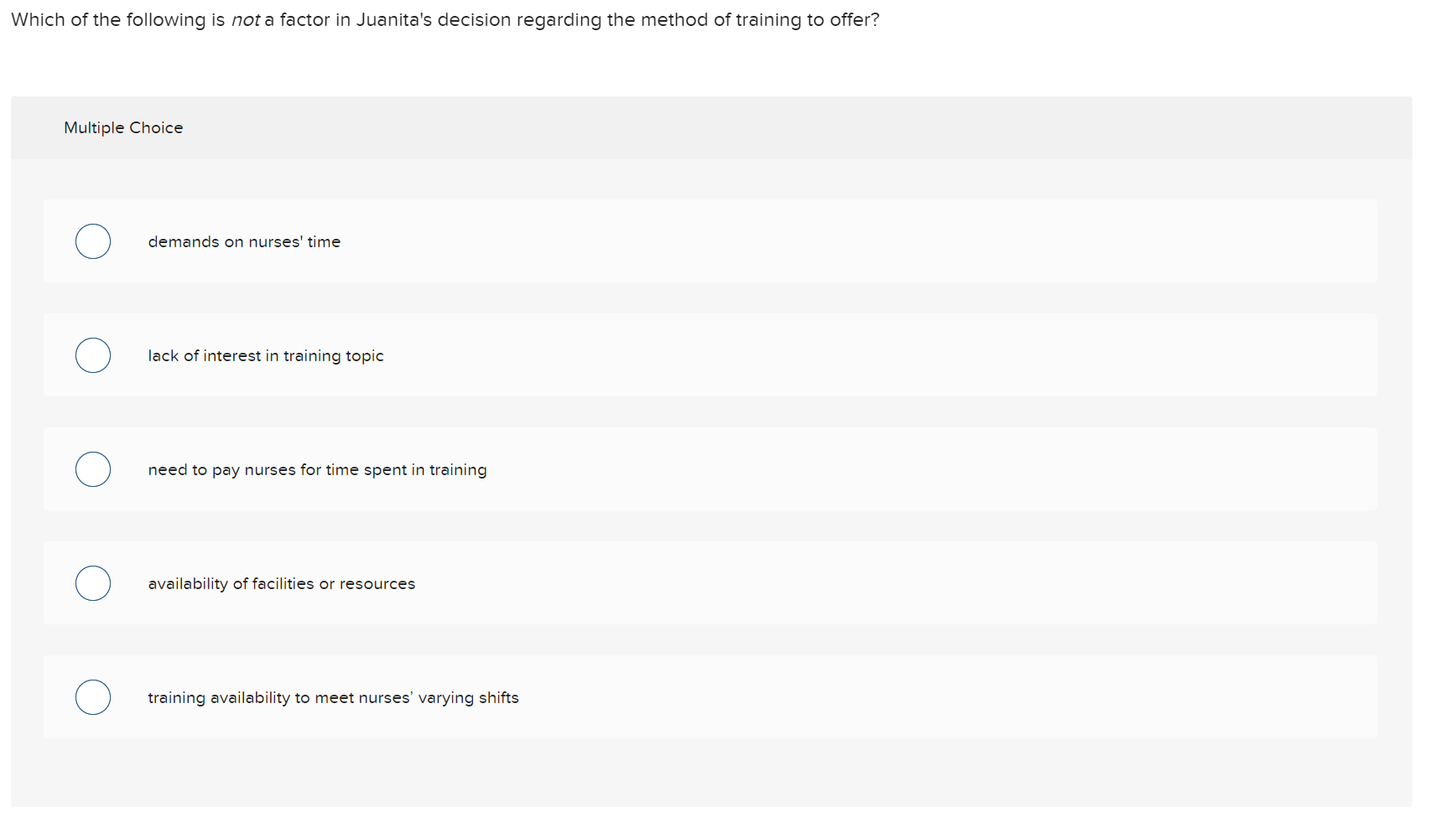Choose the answer 'need to pay nurses for time spent in training'
Screen dimensions: 1435x833
click(317, 468)
